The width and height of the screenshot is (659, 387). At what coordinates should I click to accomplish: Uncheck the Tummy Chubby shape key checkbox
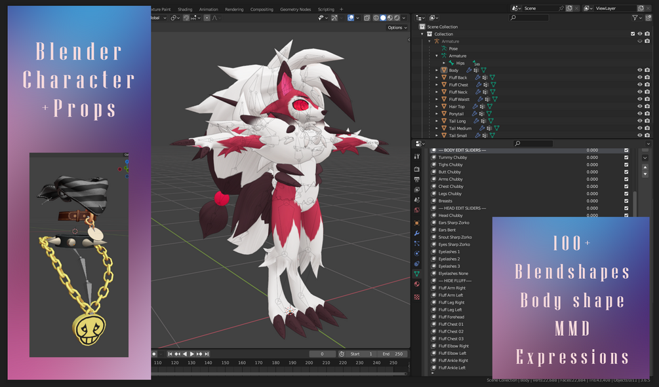pyautogui.click(x=626, y=157)
